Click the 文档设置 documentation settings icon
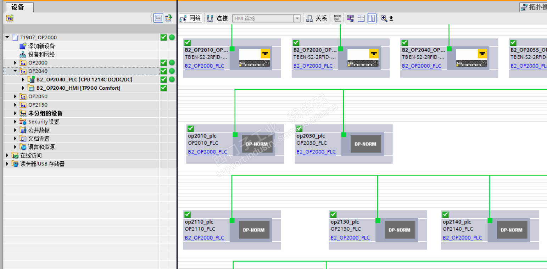This screenshot has width=547, height=269. (23, 139)
